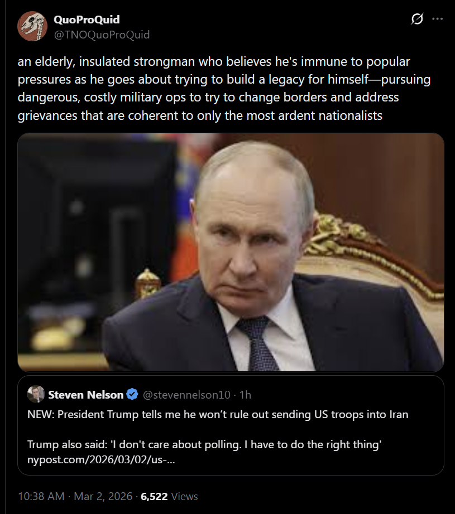Image resolution: width=455 pixels, height=514 pixels.
Task: Click the 'Trump also said' quote line
Action: (x=204, y=445)
